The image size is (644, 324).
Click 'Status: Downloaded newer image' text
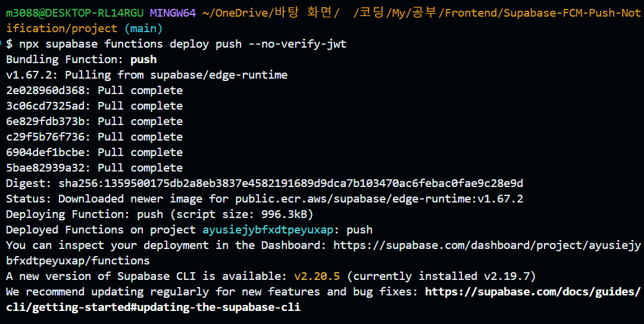(104, 198)
